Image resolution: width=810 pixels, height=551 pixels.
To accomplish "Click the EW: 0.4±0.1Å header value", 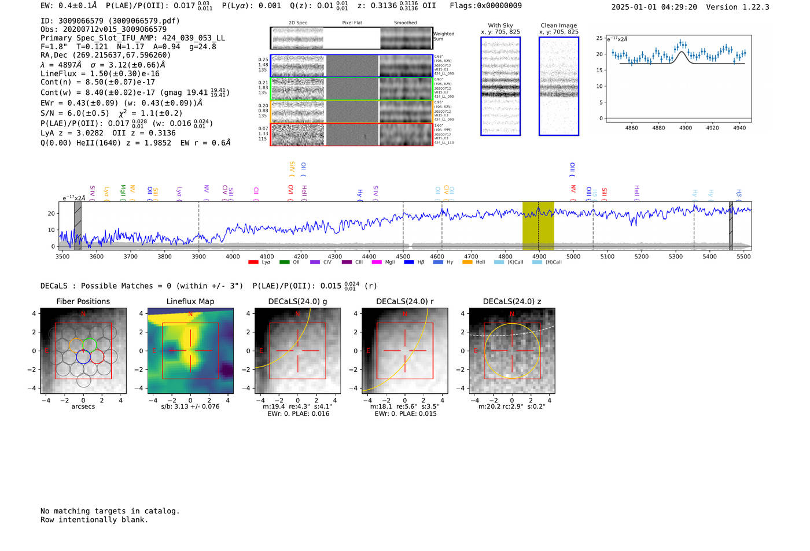I will point(69,5).
